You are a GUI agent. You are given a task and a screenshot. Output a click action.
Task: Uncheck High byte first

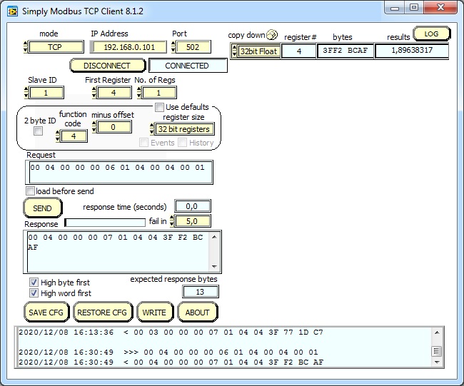(x=34, y=282)
